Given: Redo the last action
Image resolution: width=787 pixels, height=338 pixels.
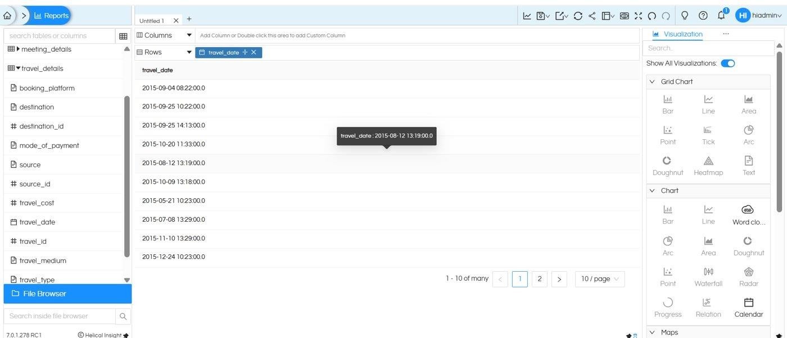Looking at the screenshot, I should pyautogui.click(x=666, y=16).
